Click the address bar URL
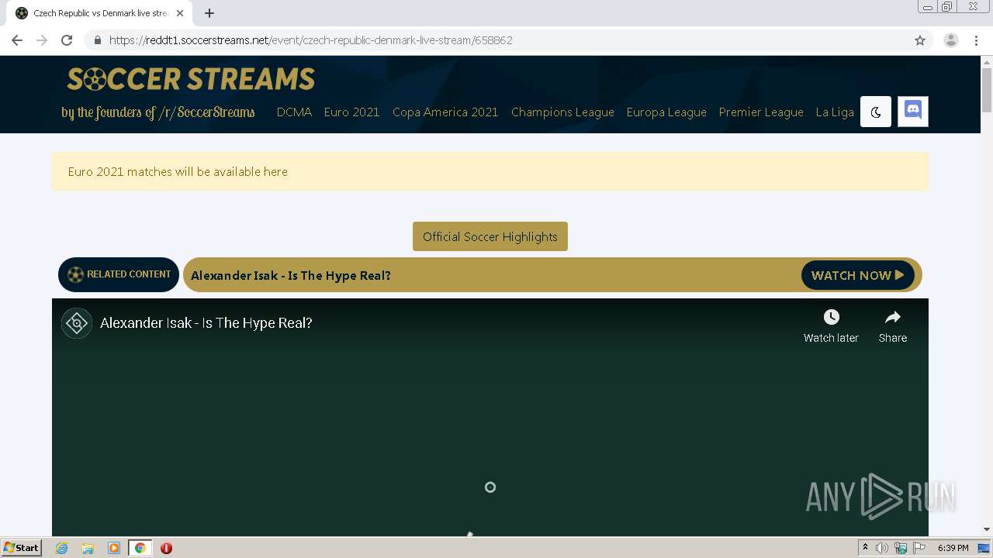This screenshot has height=558, width=993. point(310,40)
